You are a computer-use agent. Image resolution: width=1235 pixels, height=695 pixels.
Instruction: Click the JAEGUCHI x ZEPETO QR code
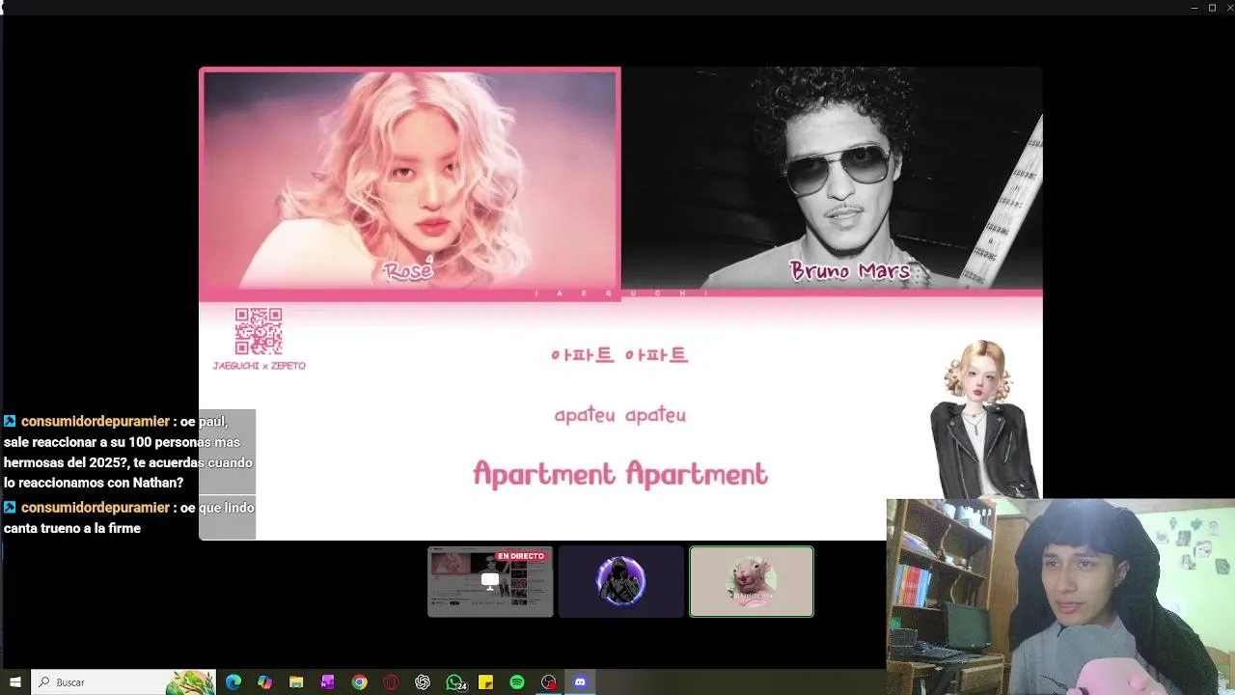[x=259, y=332]
